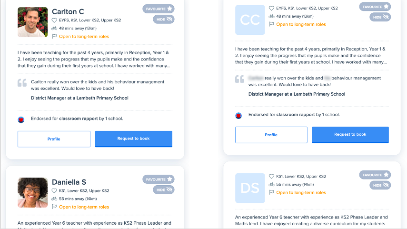This screenshot has height=229, width=407.
Task: Click the bicycle distance icon for Daniella S
Action: (x=54, y=199)
